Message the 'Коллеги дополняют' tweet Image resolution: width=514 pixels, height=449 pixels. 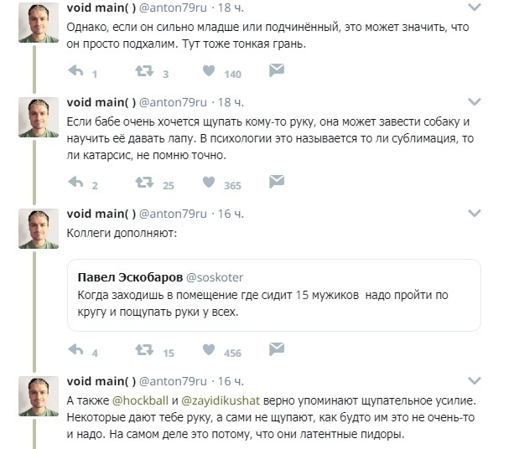[277, 350]
